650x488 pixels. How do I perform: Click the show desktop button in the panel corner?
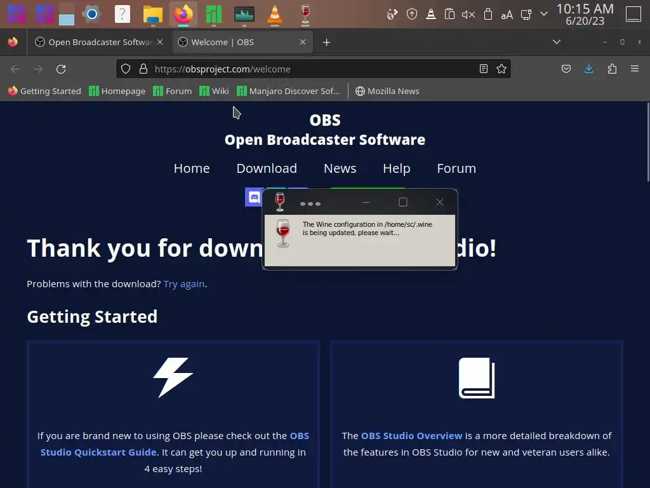click(x=633, y=14)
